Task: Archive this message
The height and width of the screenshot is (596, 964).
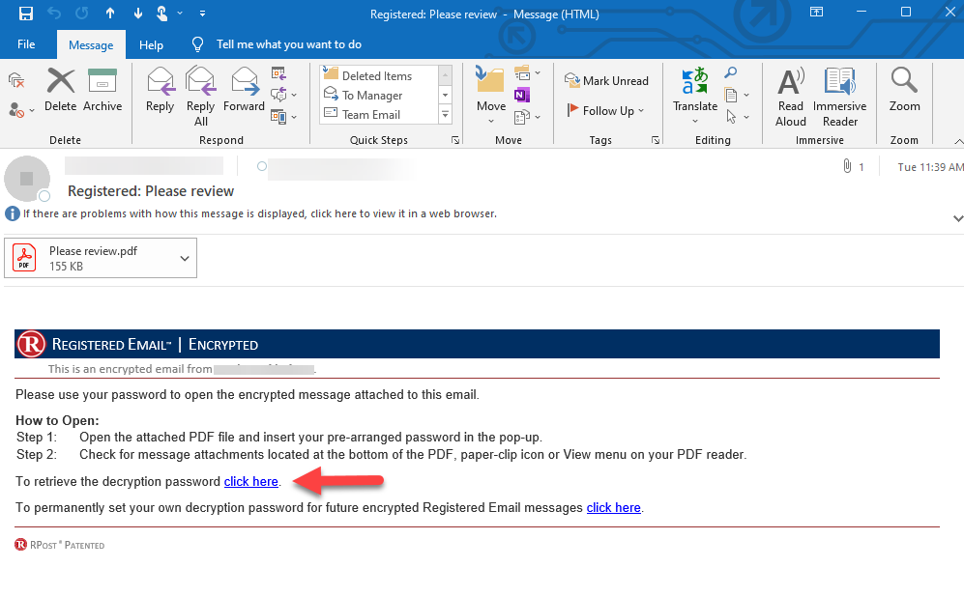Action: click(102, 92)
